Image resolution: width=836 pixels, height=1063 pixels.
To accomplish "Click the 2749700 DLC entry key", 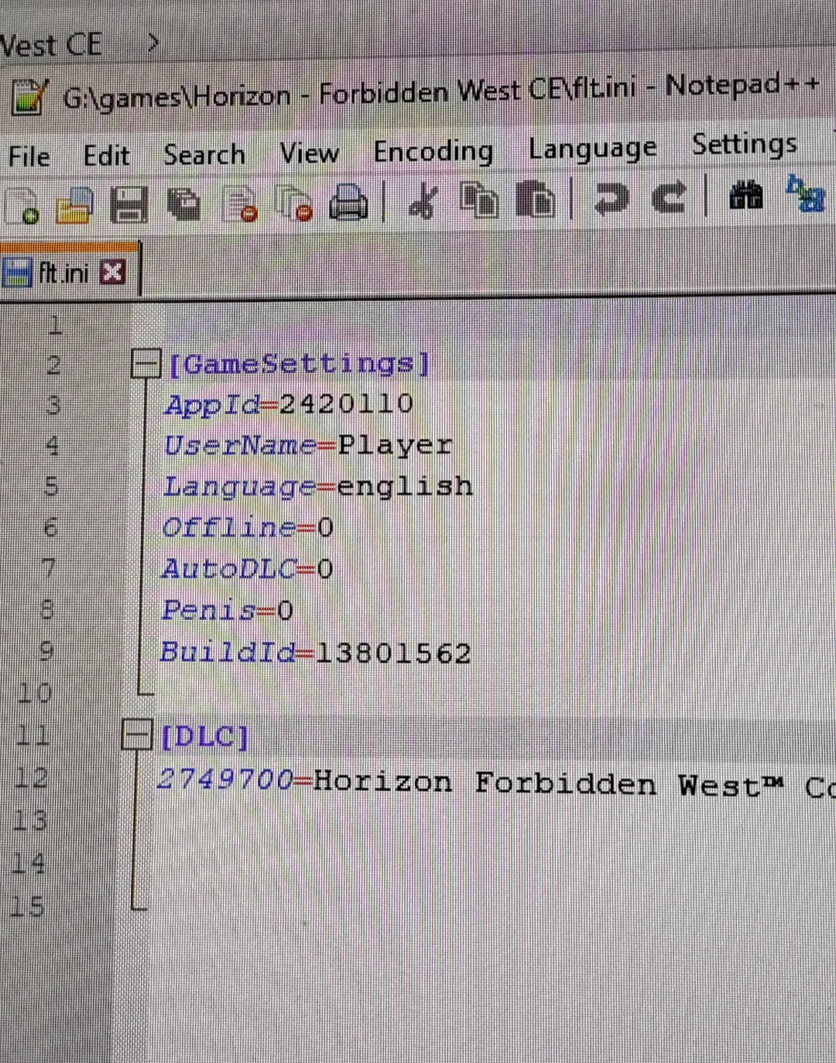I will coord(225,779).
